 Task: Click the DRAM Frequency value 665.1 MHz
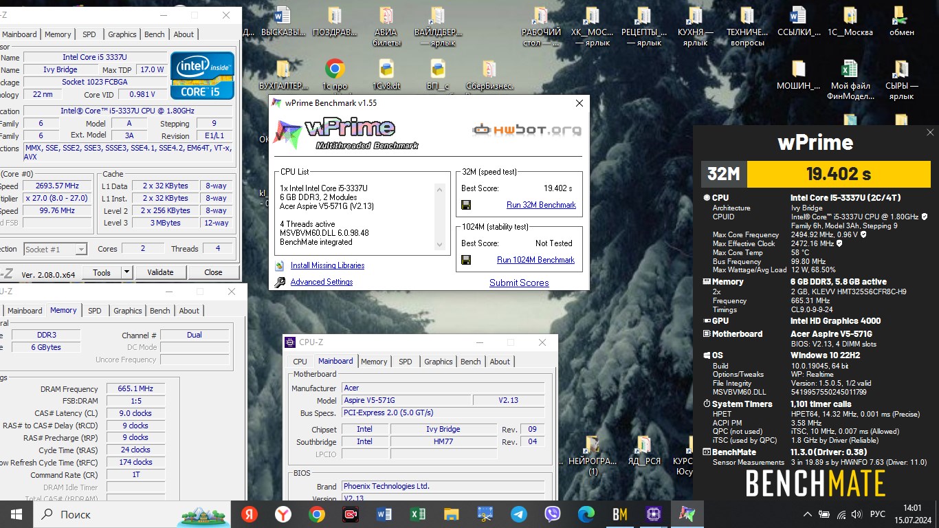coord(135,389)
